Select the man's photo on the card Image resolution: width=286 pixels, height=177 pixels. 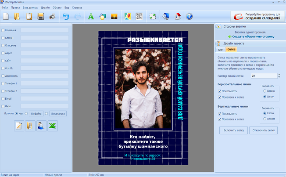point(143,89)
